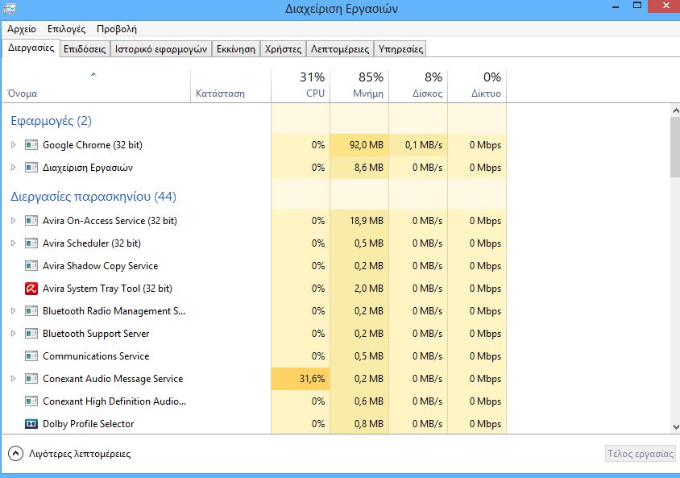Viewport: 680px width, 478px height.
Task: Sort processes by Δίσκος column
Action: (418, 86)
